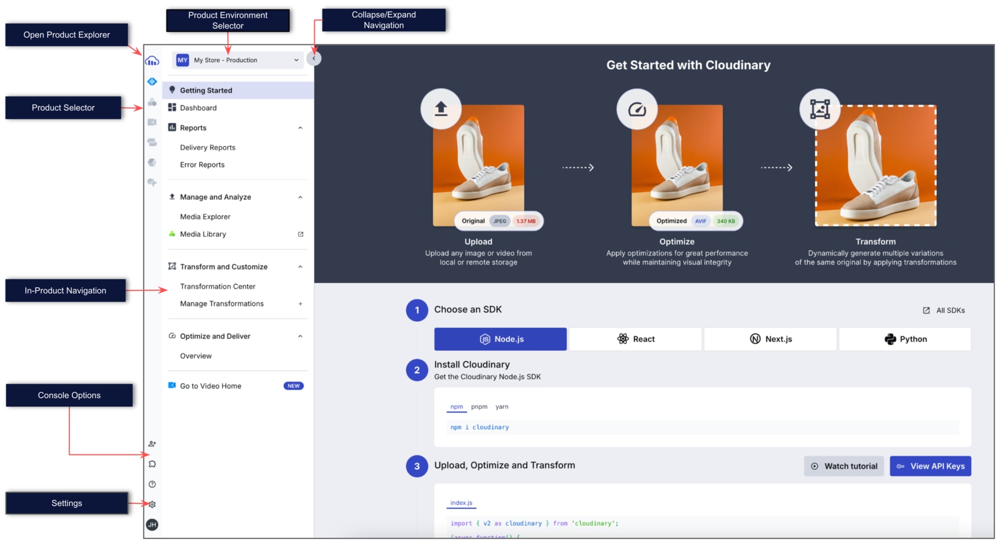Select the index.js file tab
The height and width of the screenshot is (545, 1002).
[461, 503]
